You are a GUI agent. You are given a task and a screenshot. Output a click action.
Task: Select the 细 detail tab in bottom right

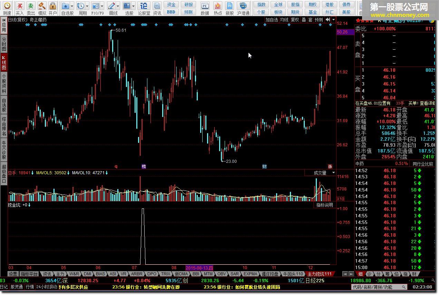click(x=360, y=274)
